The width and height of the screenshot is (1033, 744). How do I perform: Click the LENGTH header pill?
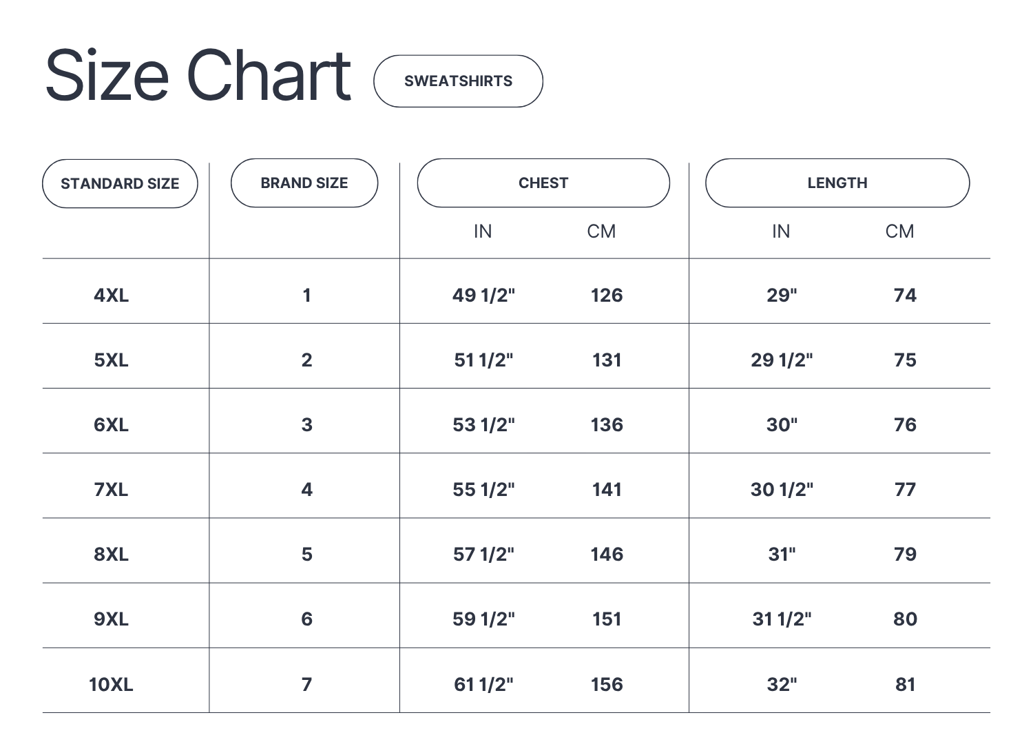837,183
